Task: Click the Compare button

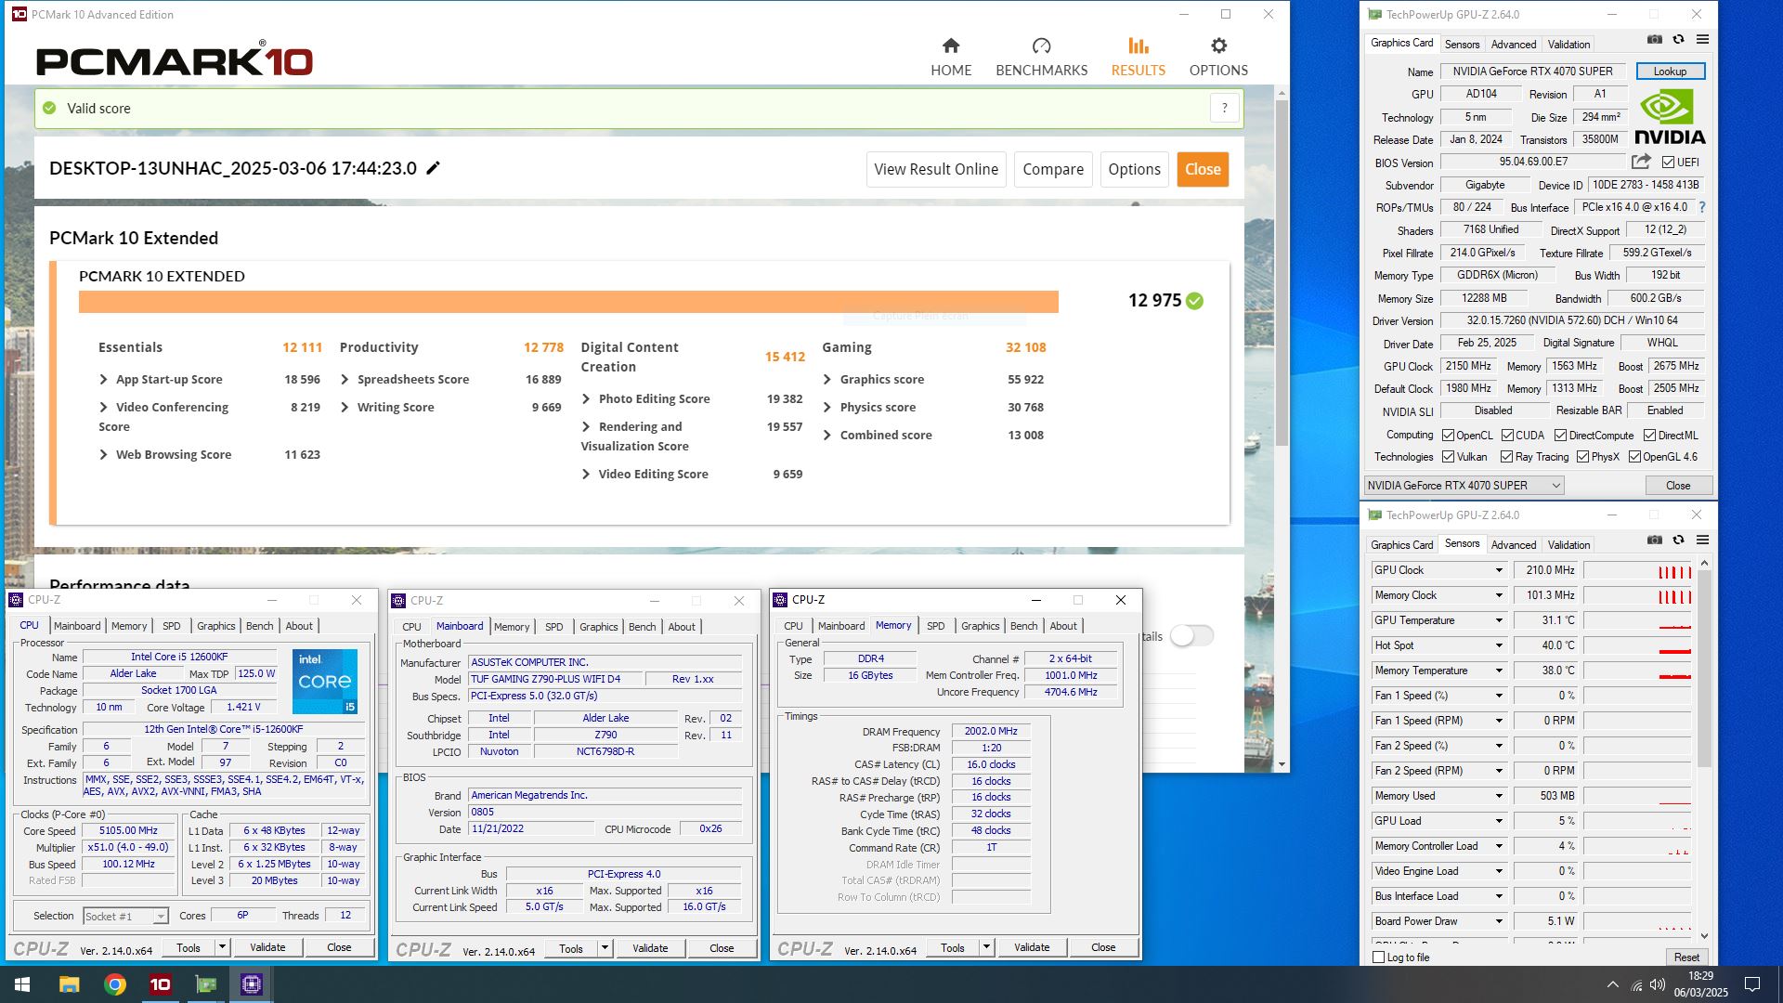Action: click(1053, 169)
